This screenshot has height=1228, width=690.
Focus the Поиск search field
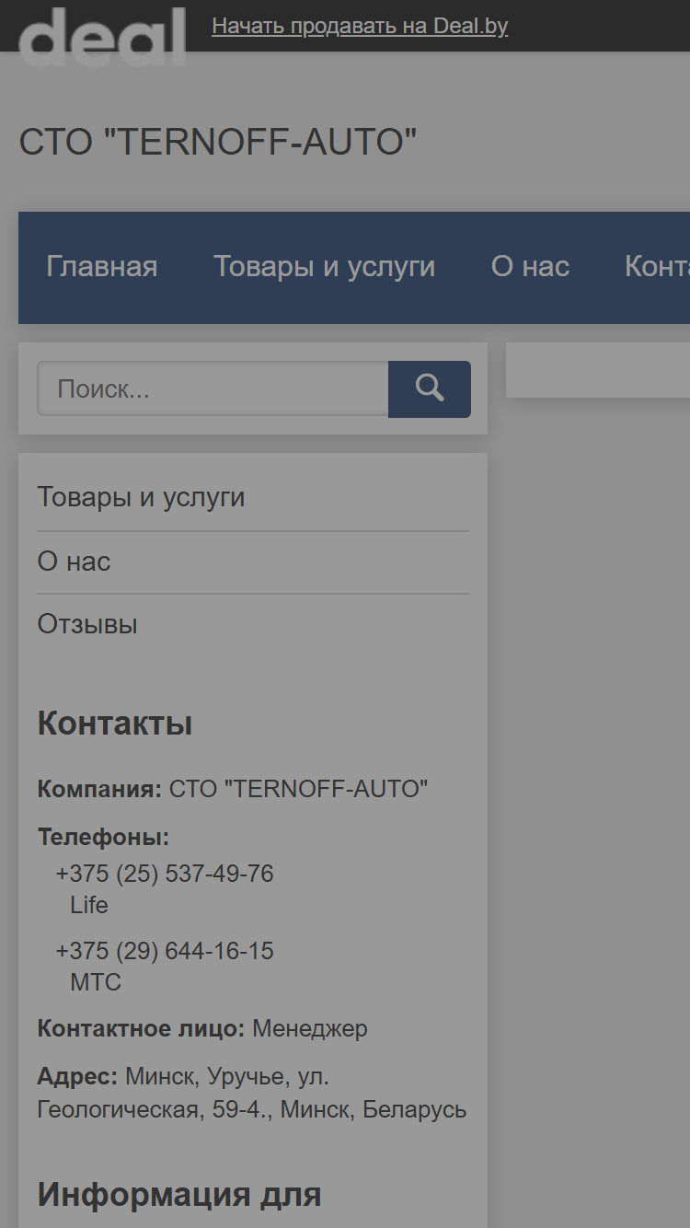coord(213,388)
